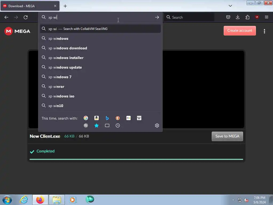Go back with the browser back arrow
Viewport: 273px width, 205px height.
click(6, 17)
